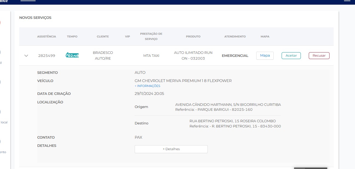Click the PRODUTO column header
Image resolution: width=355 pixels, height=169 pixels.
coord(193,36)
